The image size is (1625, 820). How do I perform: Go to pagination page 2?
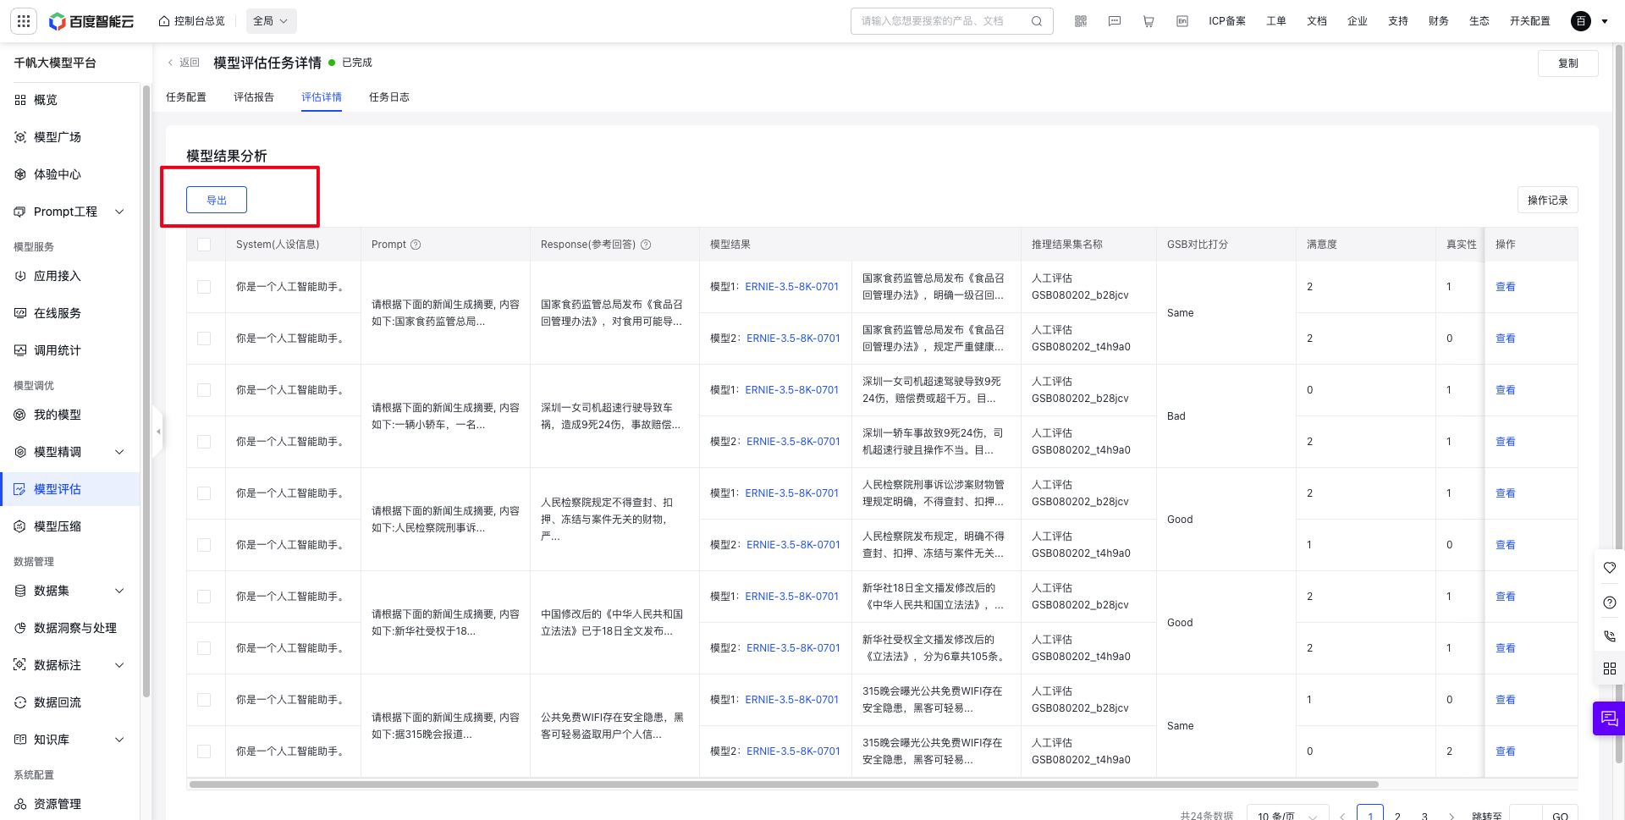click(x=1397, y=815)
